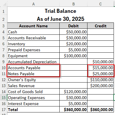This screenshot has height=115, width=115.
Task: Select row 13 header
Action: click(x=4, y=86)
